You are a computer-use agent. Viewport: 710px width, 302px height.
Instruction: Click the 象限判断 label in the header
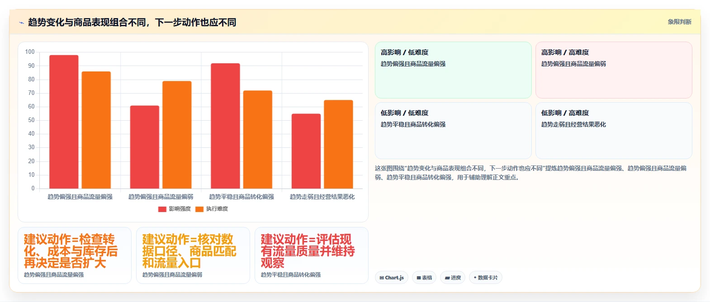click(x=679, y=22)
